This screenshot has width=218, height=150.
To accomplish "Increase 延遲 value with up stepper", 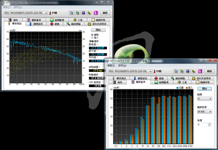I will (x=210, y=124).
